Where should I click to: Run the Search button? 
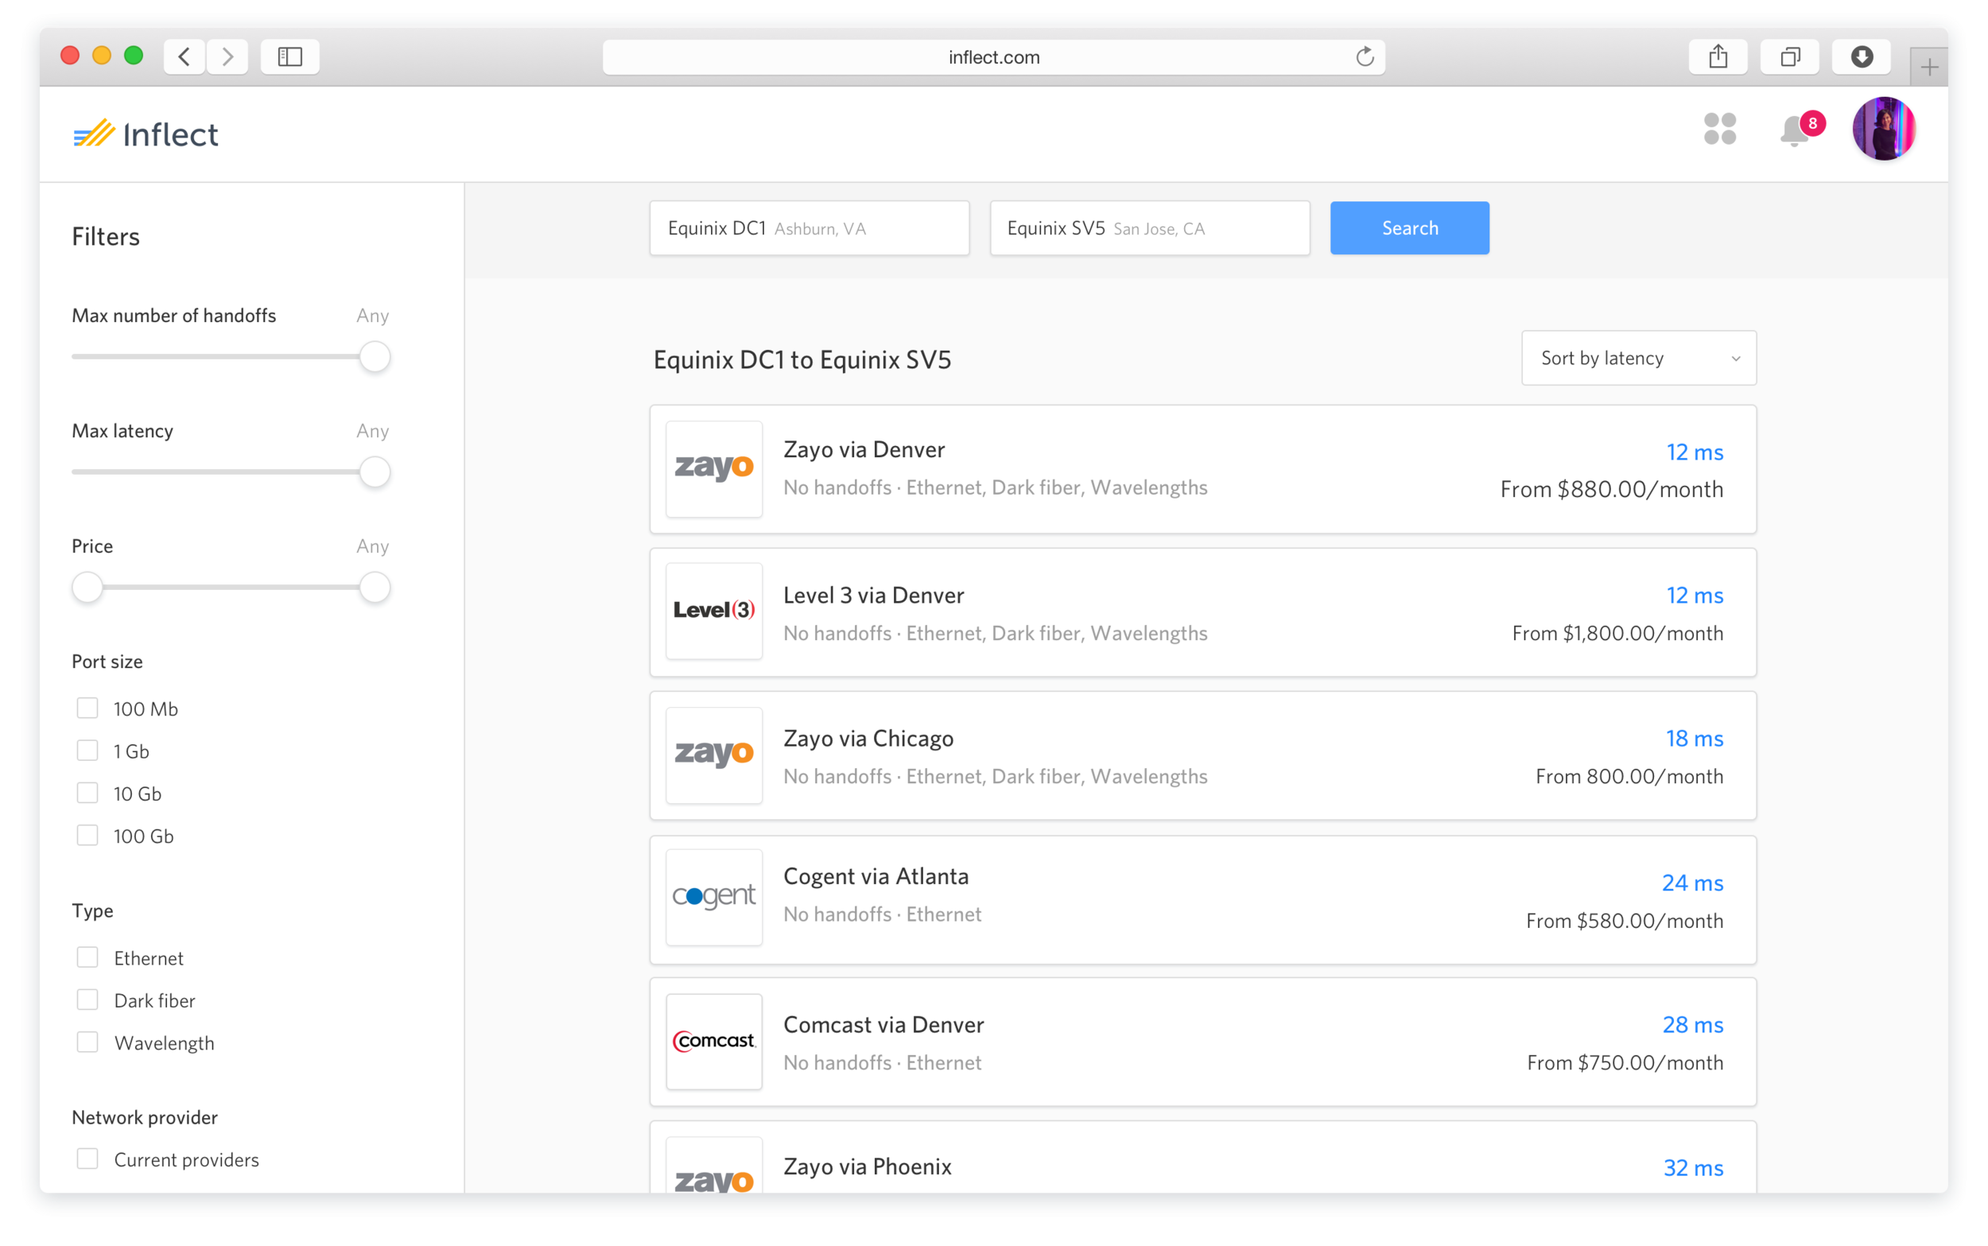coord(1409,228)
